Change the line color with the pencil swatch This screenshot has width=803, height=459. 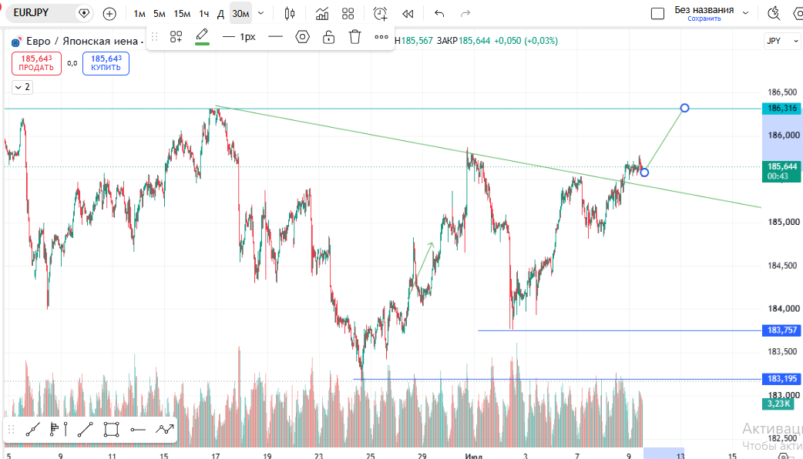202,37
